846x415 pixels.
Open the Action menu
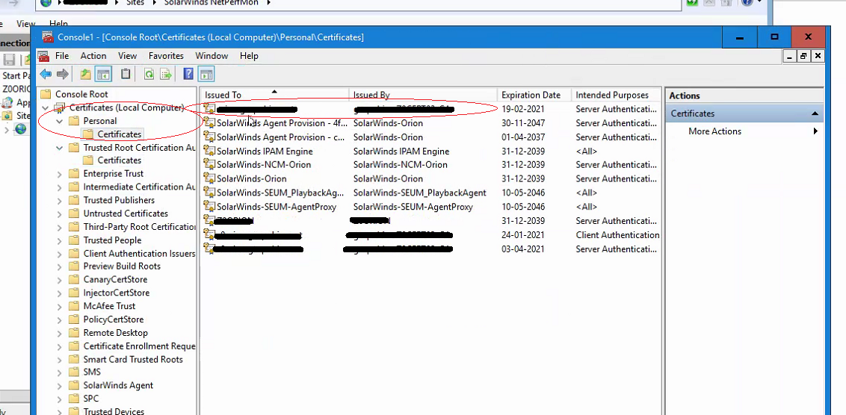point(93,55)
